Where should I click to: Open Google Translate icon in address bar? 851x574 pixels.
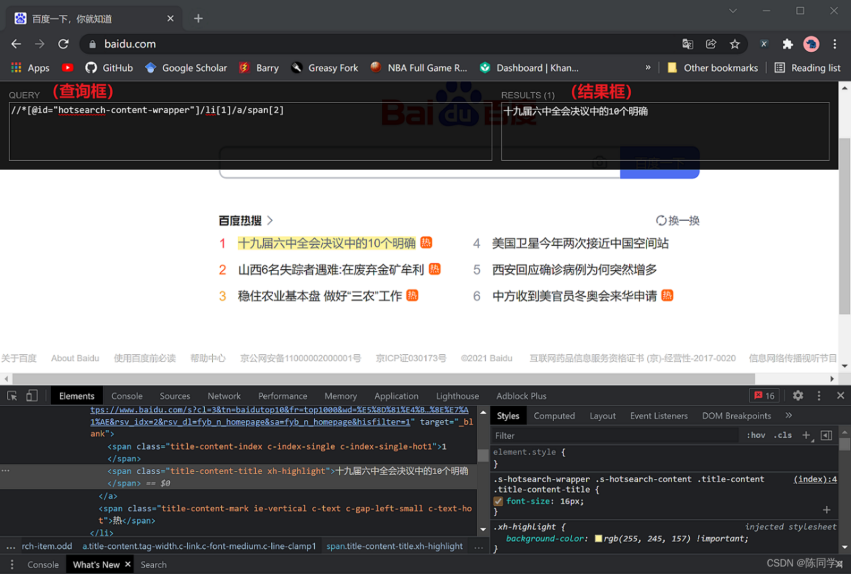[688, 44]
